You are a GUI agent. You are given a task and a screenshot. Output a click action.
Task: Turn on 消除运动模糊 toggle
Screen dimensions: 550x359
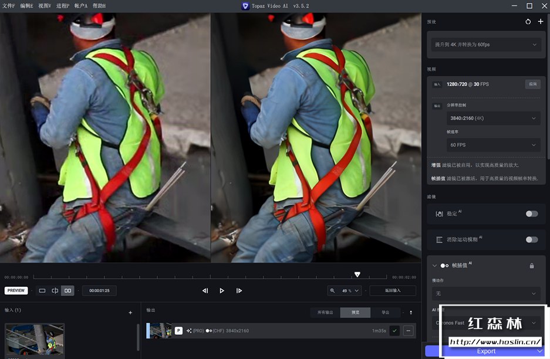pyautogui.click(x=531, y=239)
